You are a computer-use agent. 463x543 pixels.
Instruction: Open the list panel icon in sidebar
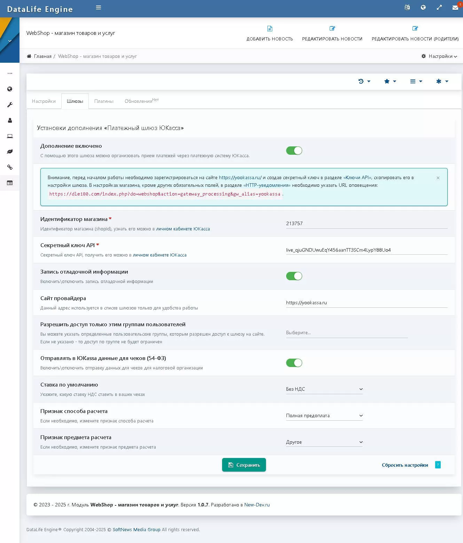pyautogui.click(x=10, y=183)
